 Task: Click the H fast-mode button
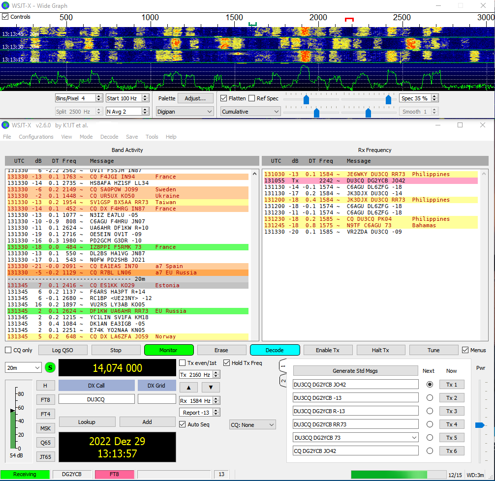[45, 385]
